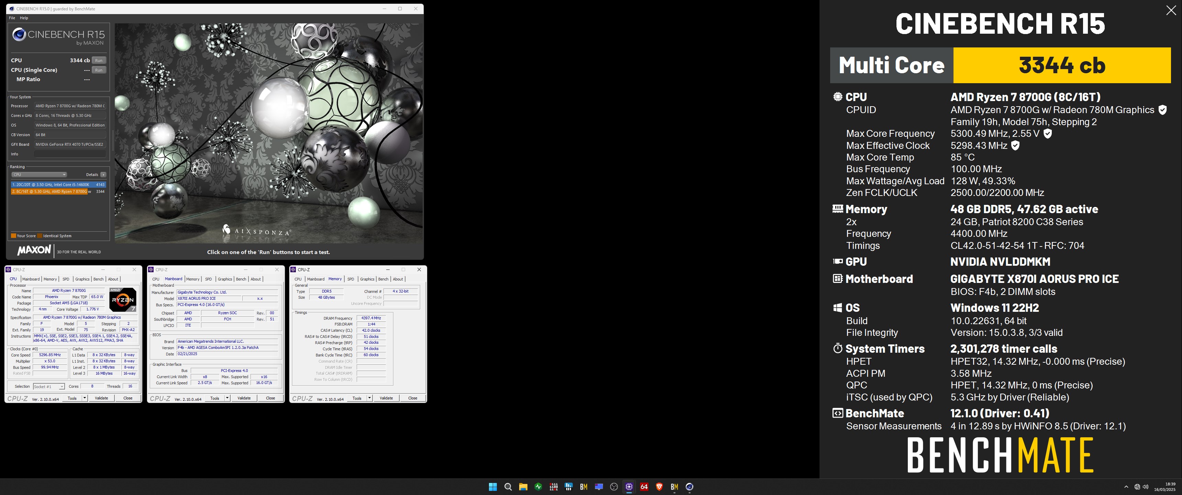Open the Windows Start menu
This screenshot has width=1182, height=495.
pos(493,487)
